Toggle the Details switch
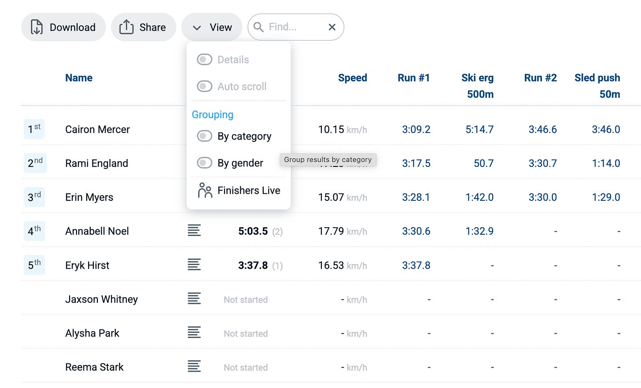This screenshot has height=388, width=641. pos(204,59)
